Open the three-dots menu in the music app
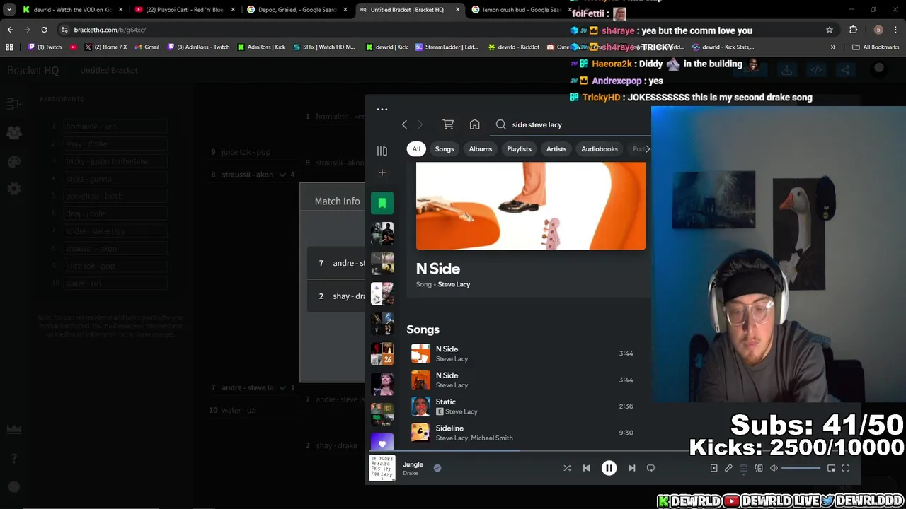The width and height of the screenshot is (906, 509). [382, 110]
